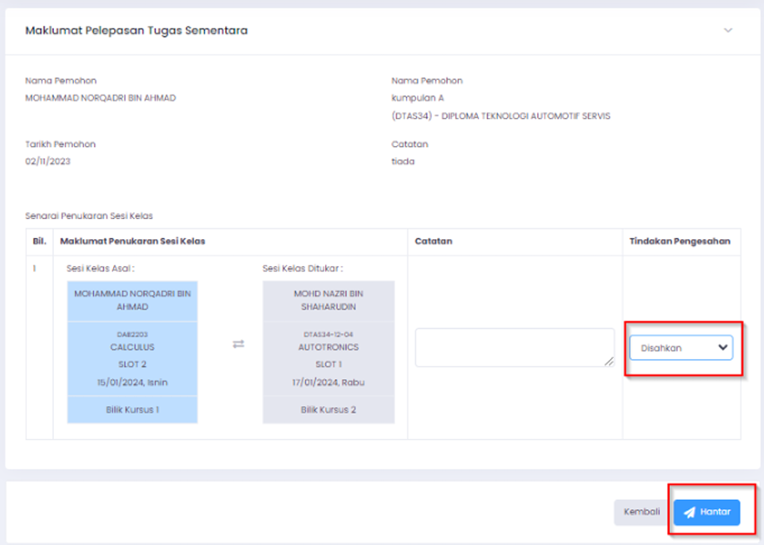Select the 17/01/2024, Rabu date text
This screenshot has height=545, width=764.
(x=328, y=382)
